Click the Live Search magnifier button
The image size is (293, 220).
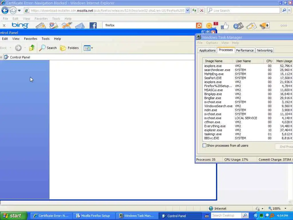pyautogui.click(x=284, y=11)
